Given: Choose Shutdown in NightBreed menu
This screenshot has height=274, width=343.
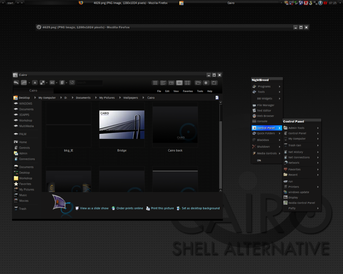Looking at the screenshot, I should [x=267, y=147].
